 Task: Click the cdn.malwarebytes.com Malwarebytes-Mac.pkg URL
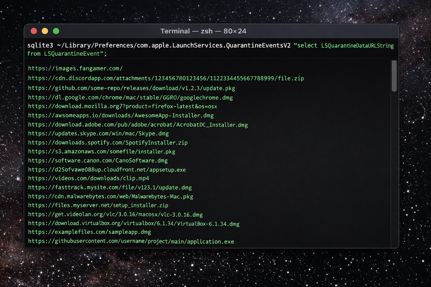tap(111, 196)
